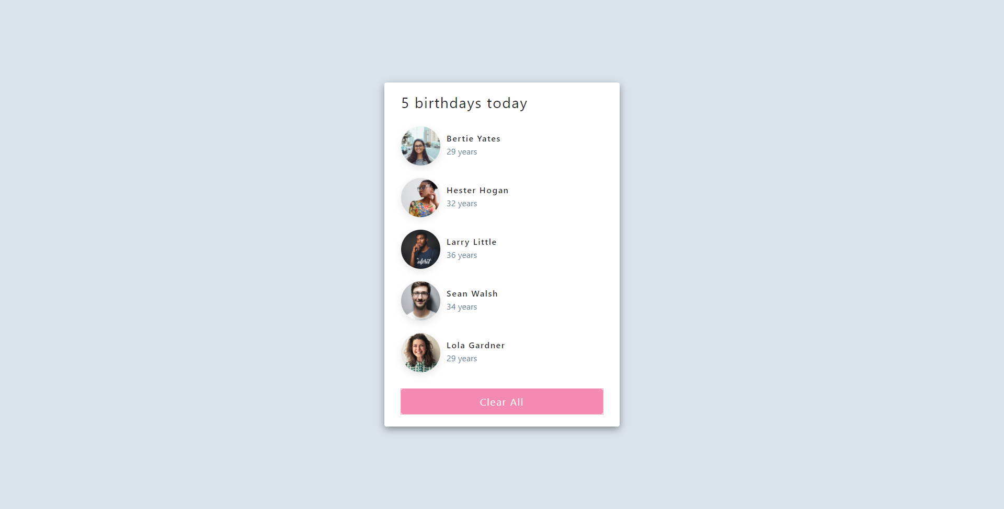Select the name Larry Little

click(471, 242)
